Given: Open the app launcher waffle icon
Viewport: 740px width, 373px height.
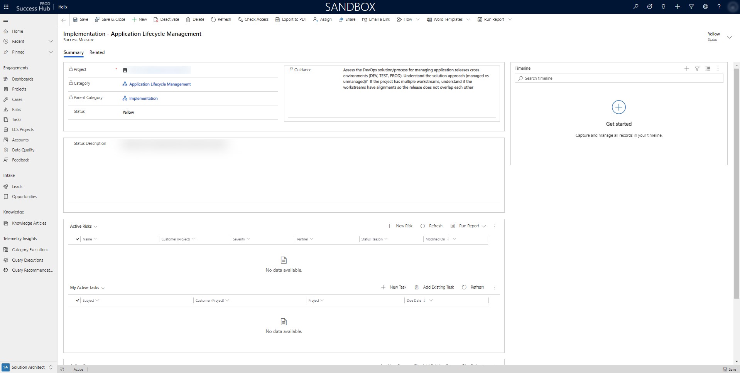Looking at the screenshot, I should 6,7.
